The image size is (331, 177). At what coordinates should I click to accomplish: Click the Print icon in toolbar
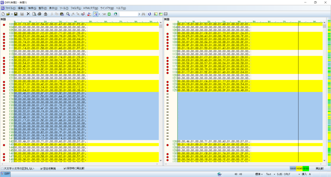(39, 14)
